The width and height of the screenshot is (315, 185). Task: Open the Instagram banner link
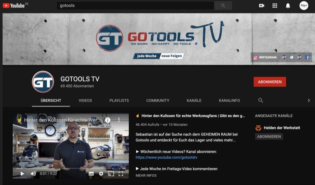265,57
